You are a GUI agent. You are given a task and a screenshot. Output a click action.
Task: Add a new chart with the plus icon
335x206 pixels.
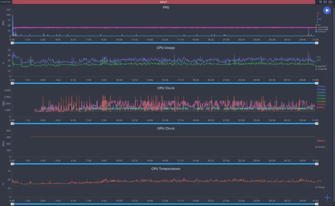point(327,197)
